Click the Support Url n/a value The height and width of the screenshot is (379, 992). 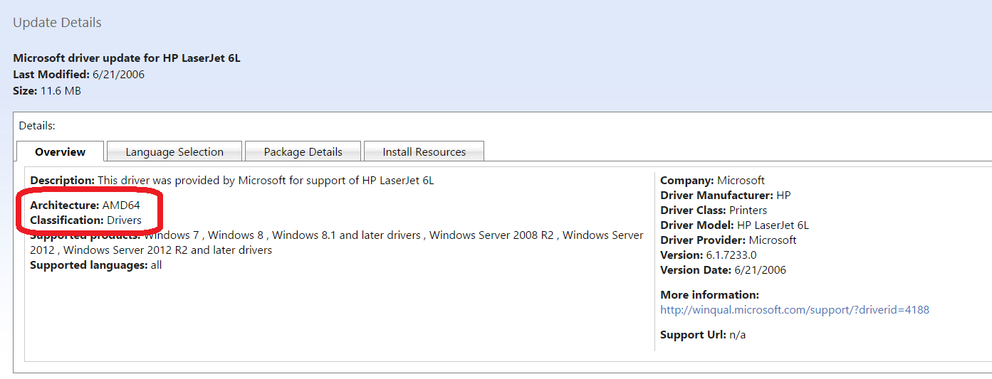737,335
